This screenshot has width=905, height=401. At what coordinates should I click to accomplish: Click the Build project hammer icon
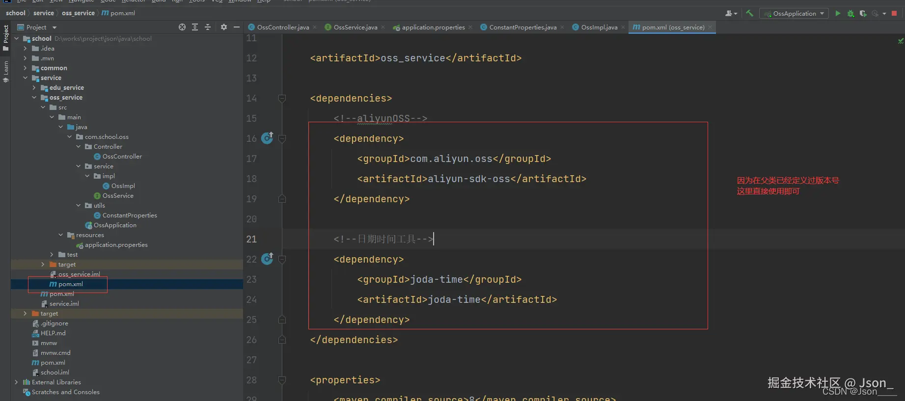(749, 13)
